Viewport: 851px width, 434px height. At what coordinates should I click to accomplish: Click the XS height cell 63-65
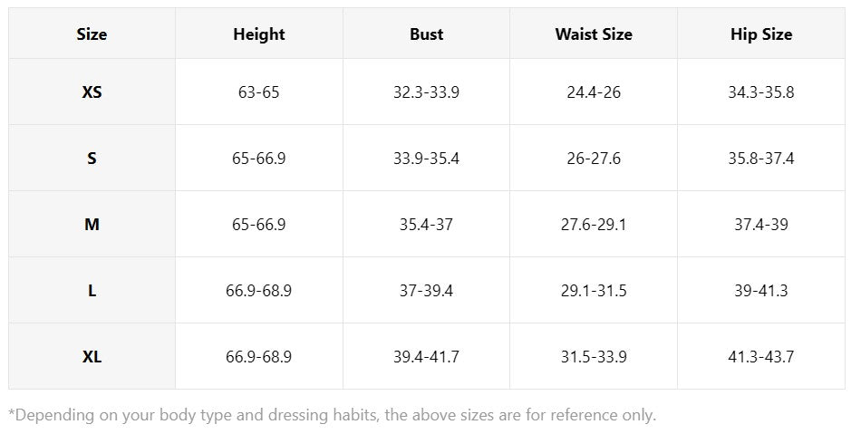[x=259, y=92]
